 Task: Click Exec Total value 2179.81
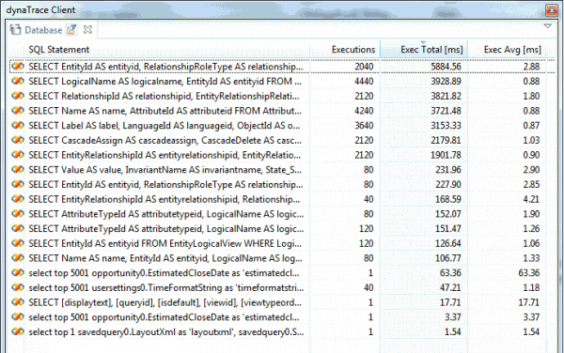point(446,140)
